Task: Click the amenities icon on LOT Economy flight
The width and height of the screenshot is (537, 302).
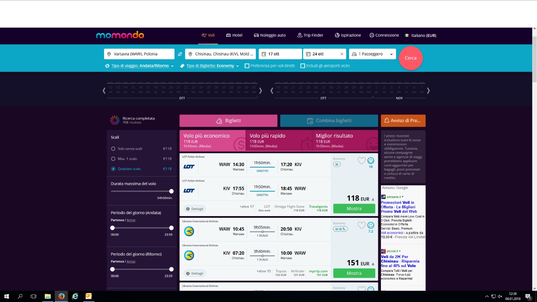Action: point(337,164)
